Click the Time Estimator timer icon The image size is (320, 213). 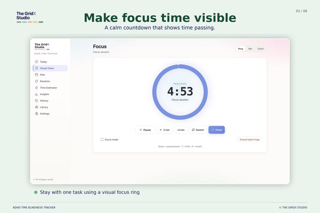pos(36,88)
